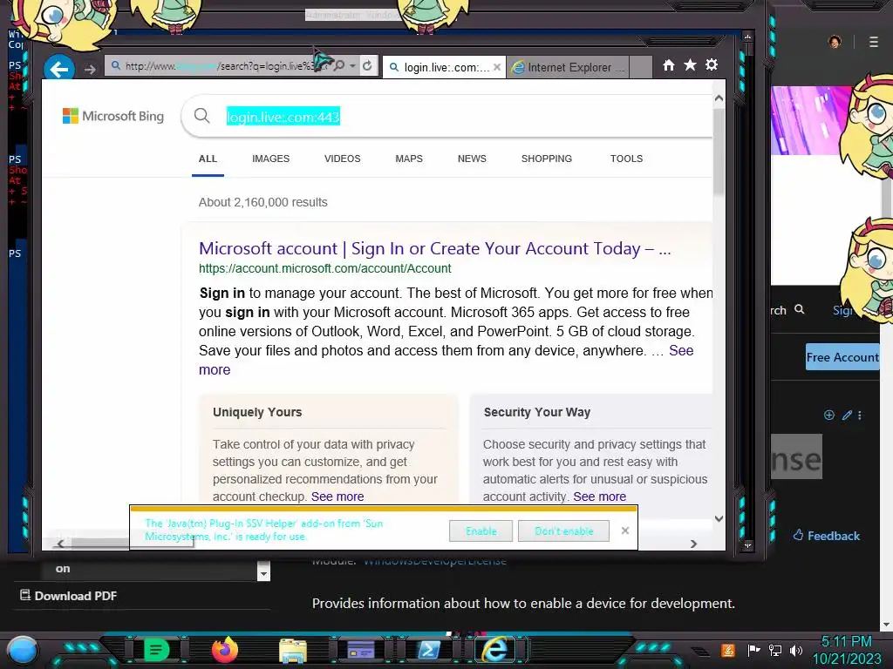Viewport: 893px width, 669px height.
Task: Click the Bing search magnifier icon
Action: [201, 116]
